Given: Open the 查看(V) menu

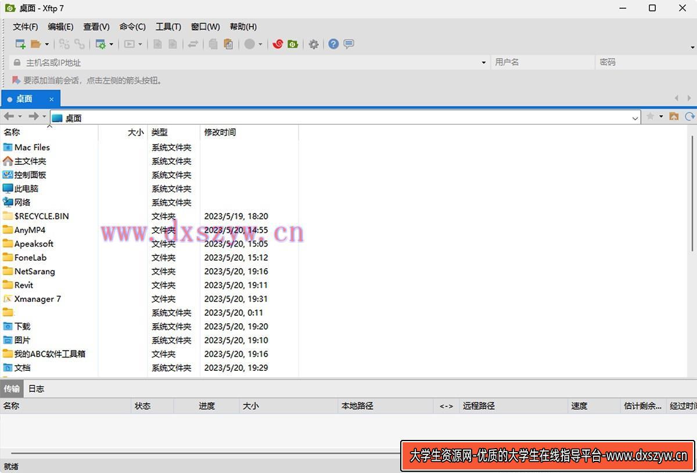Looking at the screenshot, I should coord(96,27).
